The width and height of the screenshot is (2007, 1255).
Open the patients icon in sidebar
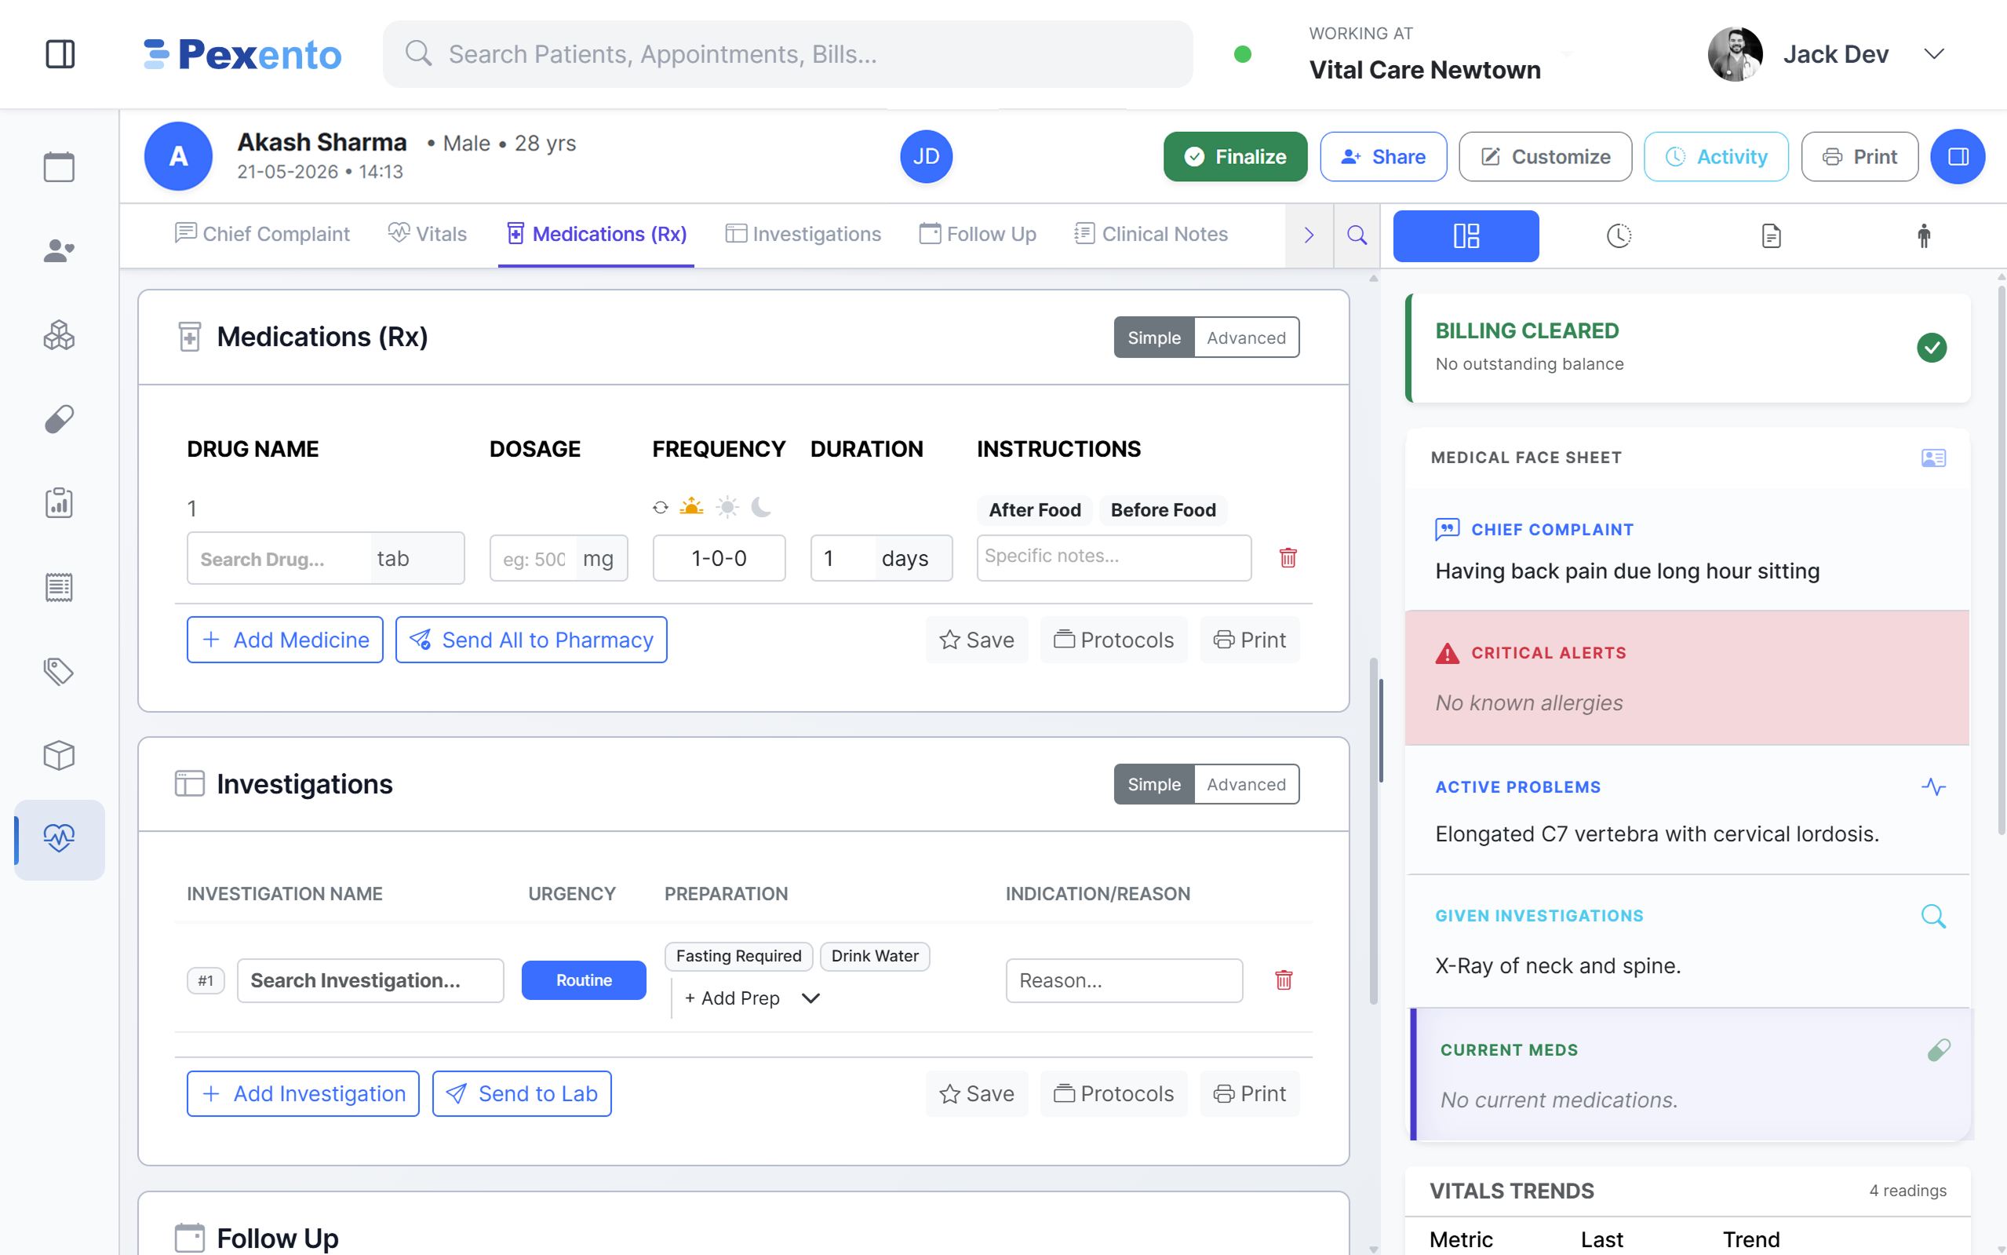[59, 250]
